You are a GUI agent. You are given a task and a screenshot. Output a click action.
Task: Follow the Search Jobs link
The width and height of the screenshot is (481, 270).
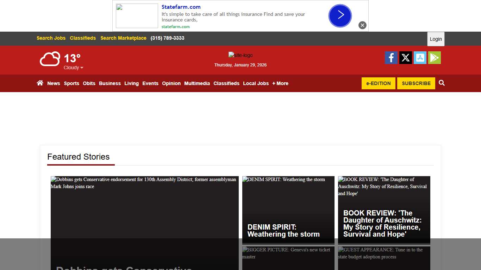pyautogui.click(x=51, y=38)
